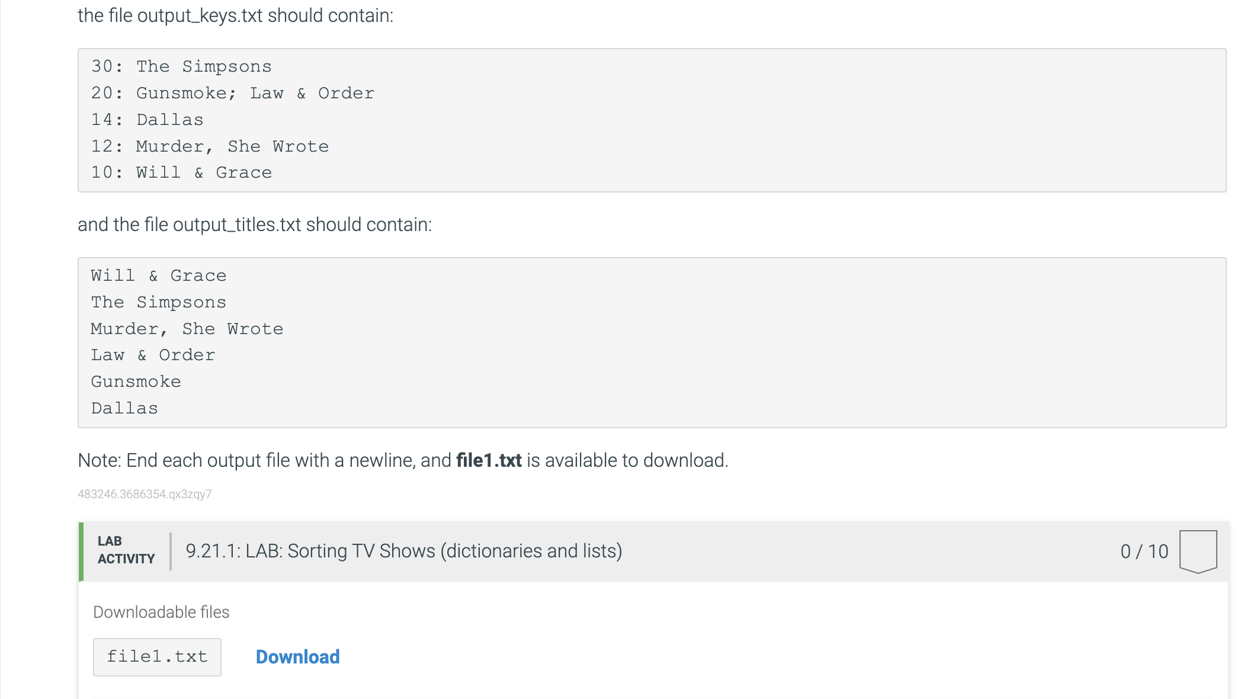Click the Download link for file1.txt
This screenshot has height=699, width=1247.
297,656
